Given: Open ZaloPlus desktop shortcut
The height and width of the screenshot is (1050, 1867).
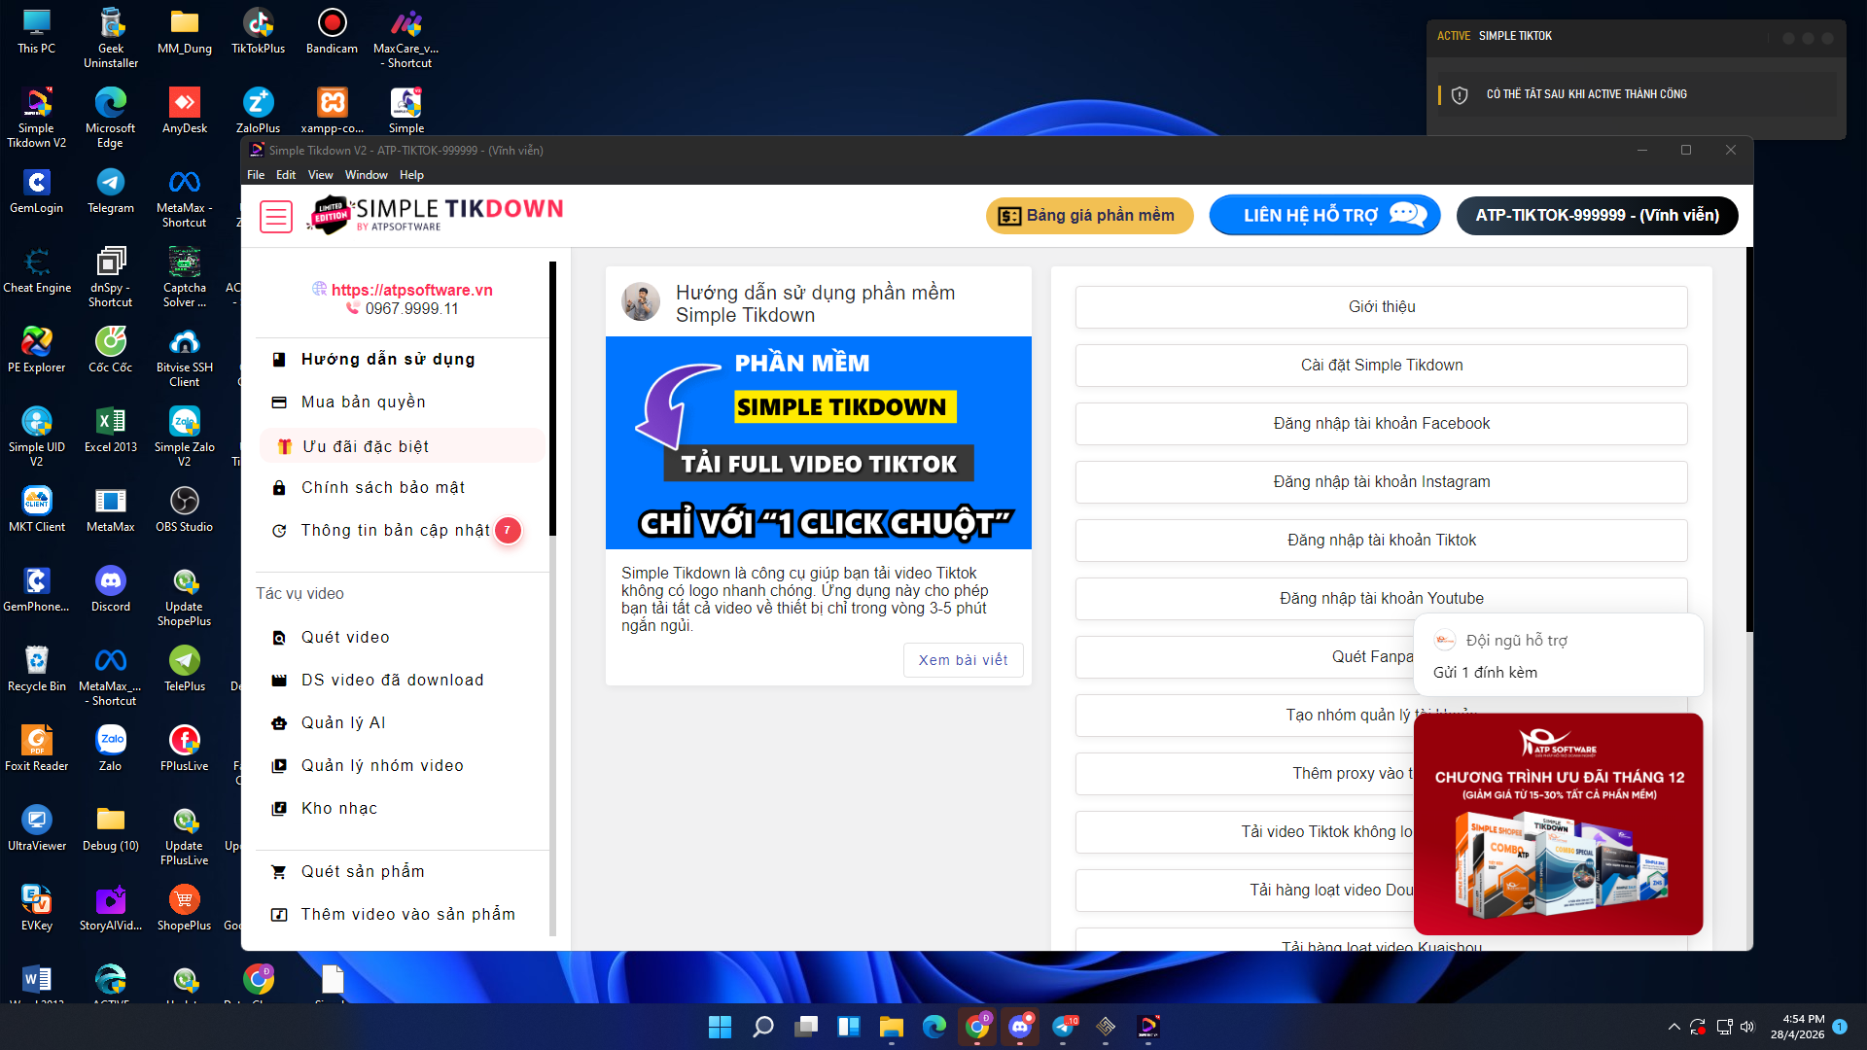Looking at the screenshot, I should pos(259,111).
